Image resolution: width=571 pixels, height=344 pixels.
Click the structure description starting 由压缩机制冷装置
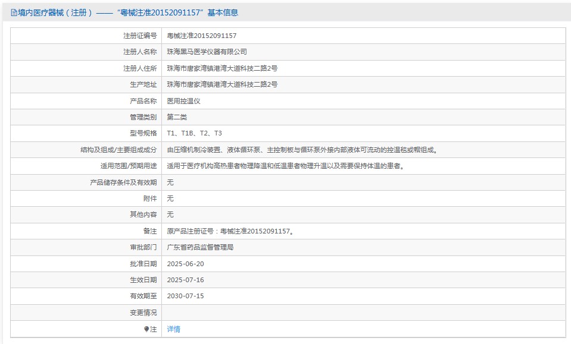(x=303, y=150)
